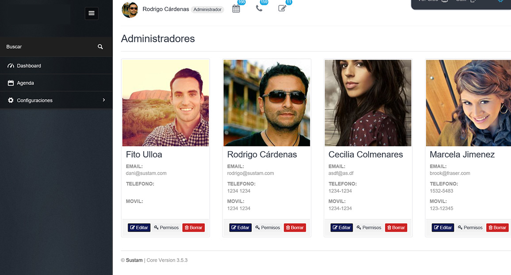The width and height of the screenshot is (511, 275).
Task: Click email asdf@as.df
Action: point(341,173)
